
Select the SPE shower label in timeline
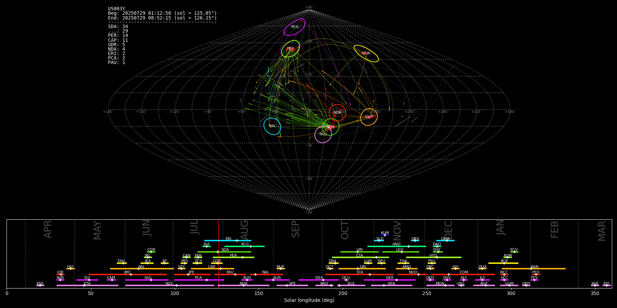(x=292, y=284)
